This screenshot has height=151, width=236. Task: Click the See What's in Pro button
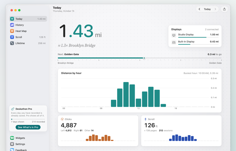pos(28,127)
